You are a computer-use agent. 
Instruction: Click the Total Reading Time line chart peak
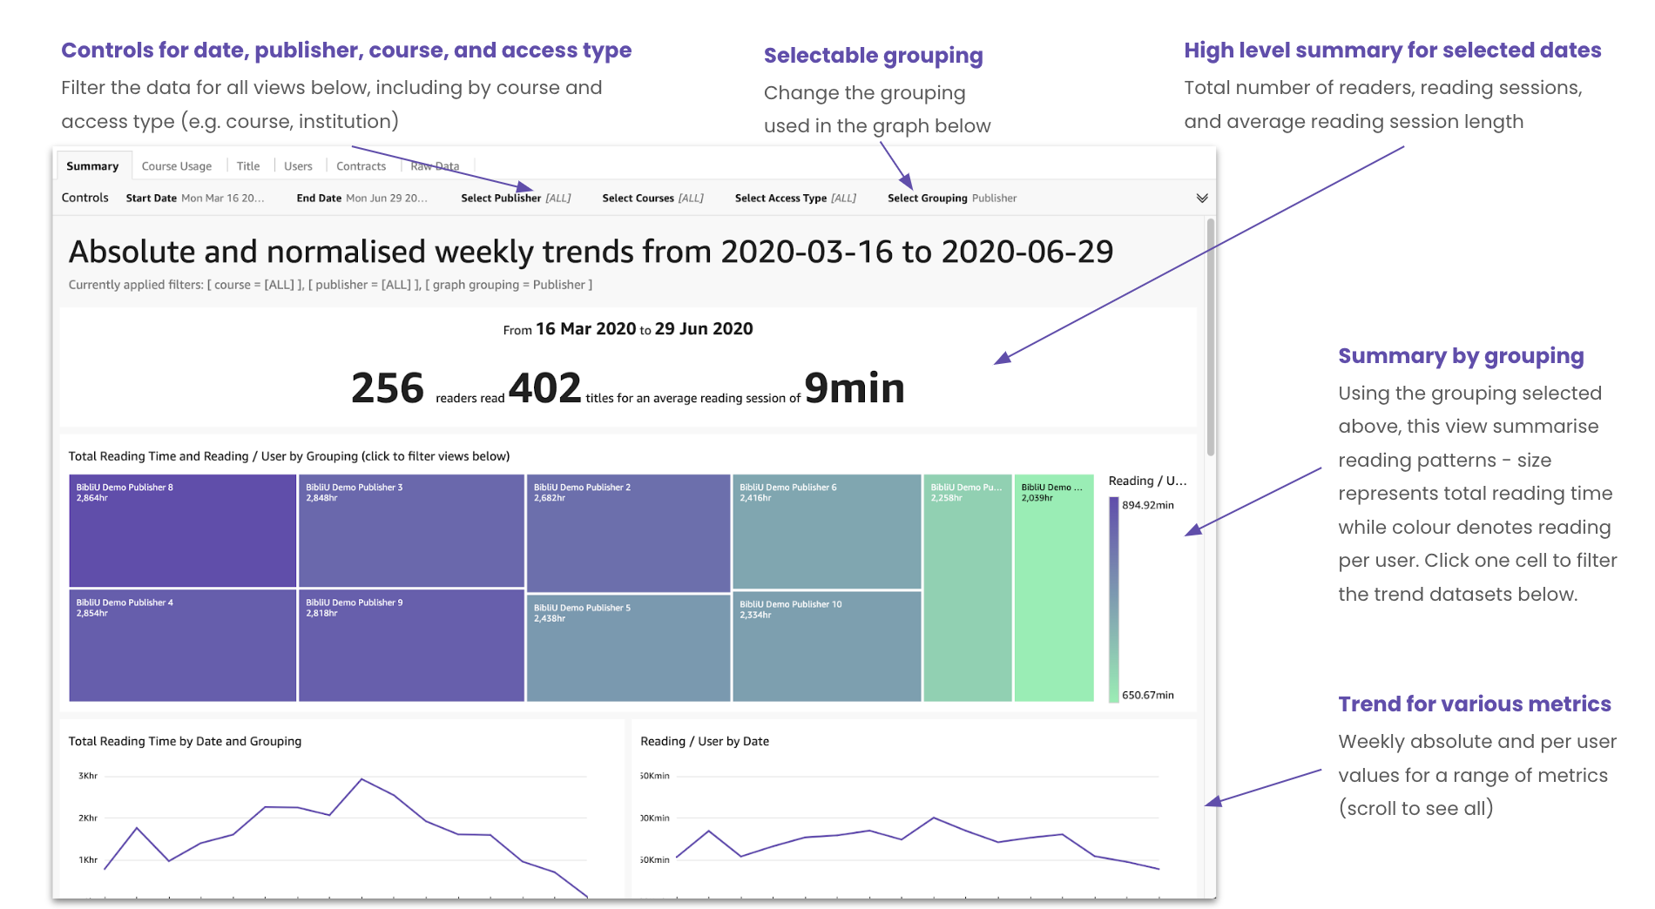click(361, 779)
